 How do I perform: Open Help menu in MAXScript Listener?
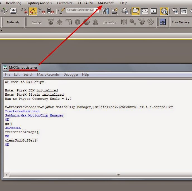coord(85,75)
